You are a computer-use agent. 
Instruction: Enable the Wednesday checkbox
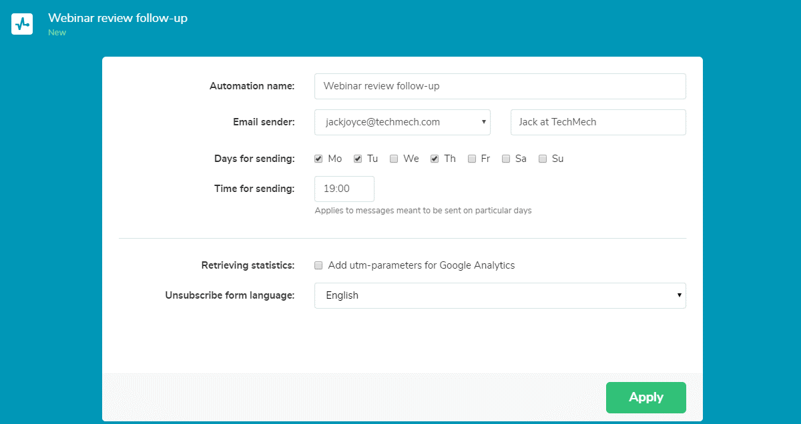[x=394, y=159]
